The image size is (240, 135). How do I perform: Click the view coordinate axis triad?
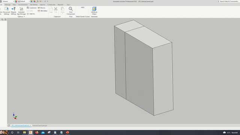[x=15, y=116]
